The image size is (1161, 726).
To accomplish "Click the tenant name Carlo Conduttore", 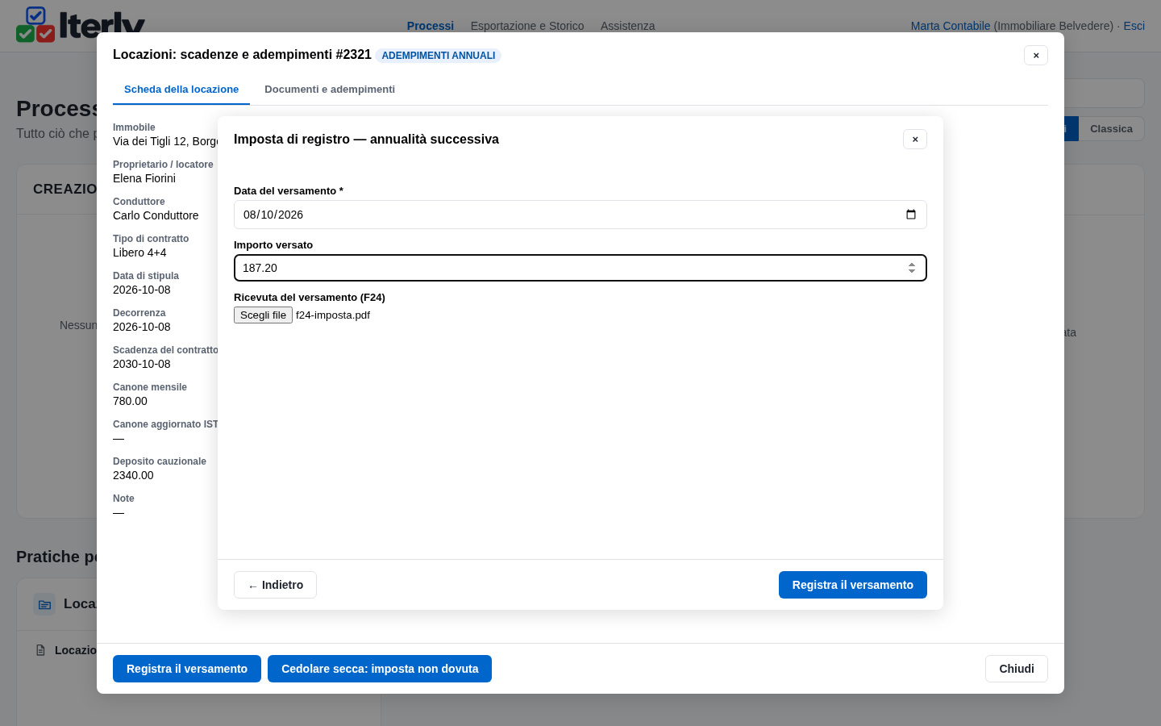I will (x=156, y=215).
